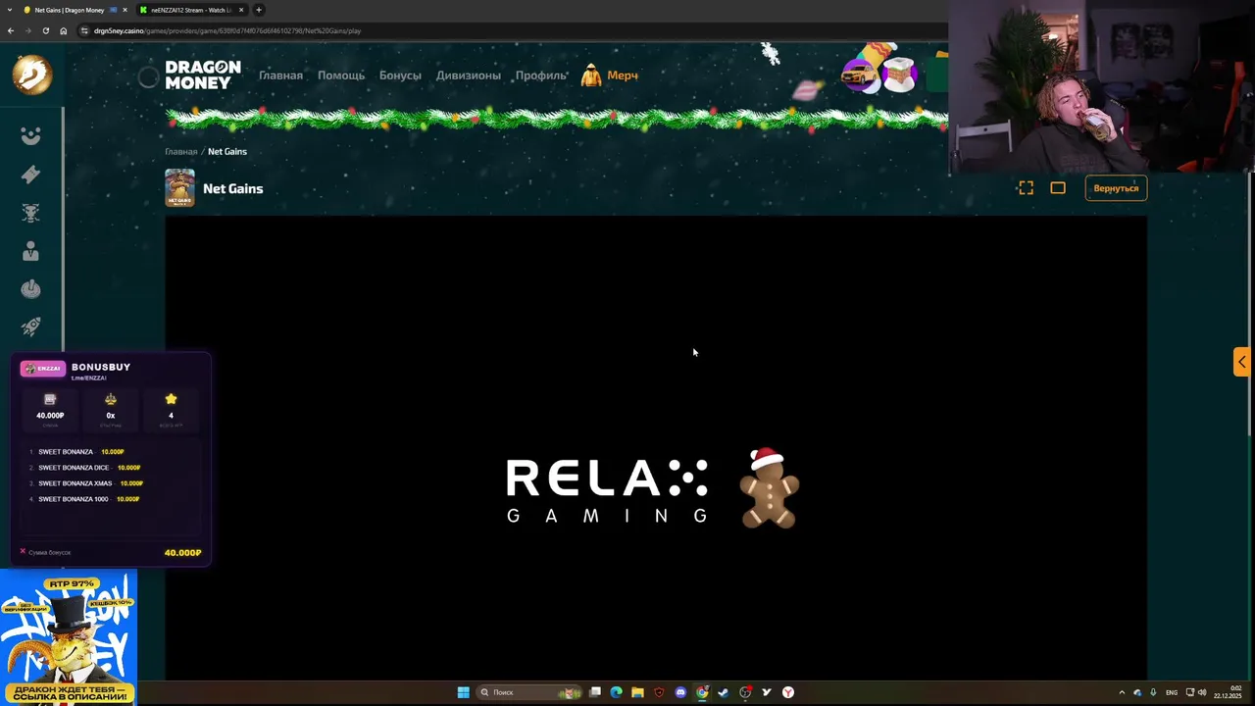
Task: Open Бонусы in top navigation
Action: point(400,76)
